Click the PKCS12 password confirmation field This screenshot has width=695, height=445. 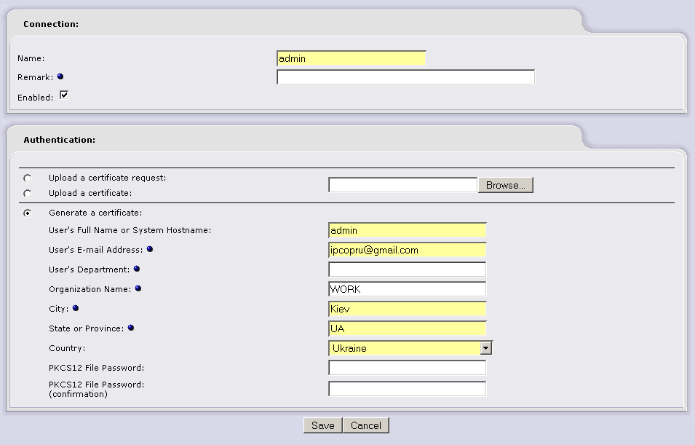[x=407, y=388]
